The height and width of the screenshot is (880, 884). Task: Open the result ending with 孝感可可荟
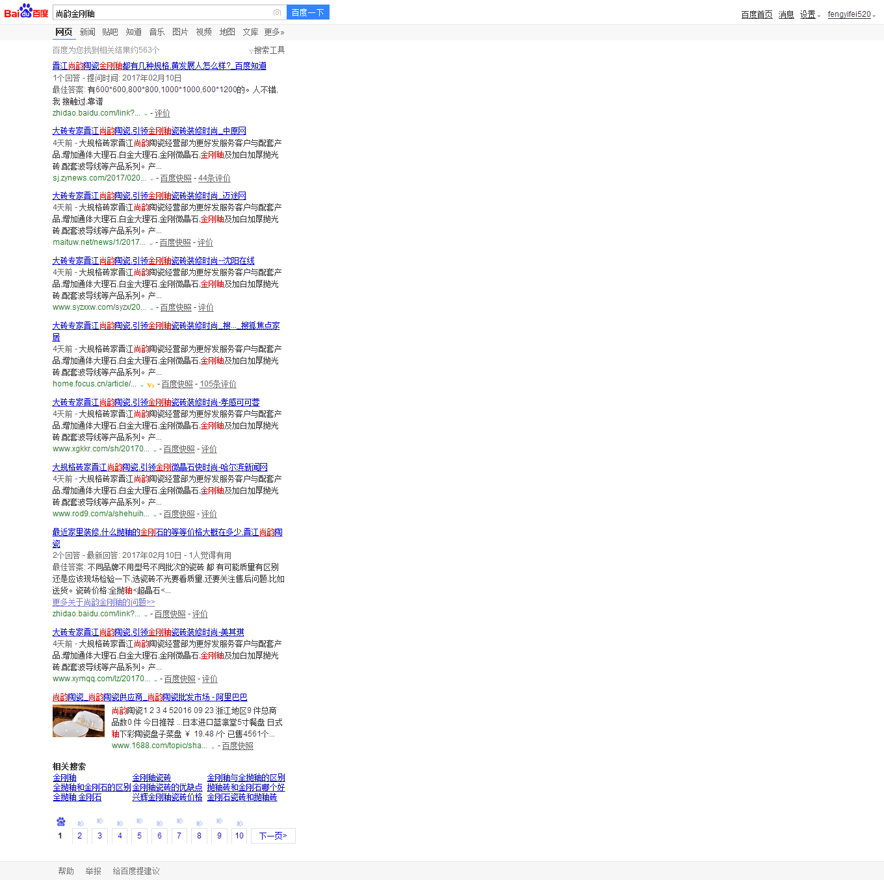(156, 402)
